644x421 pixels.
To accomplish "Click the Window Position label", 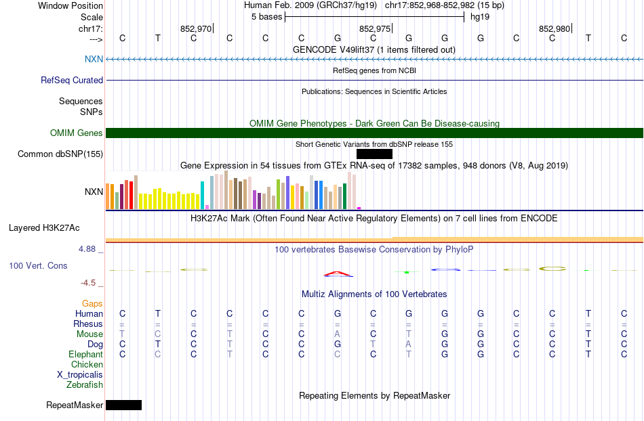I will click(71, 5).
